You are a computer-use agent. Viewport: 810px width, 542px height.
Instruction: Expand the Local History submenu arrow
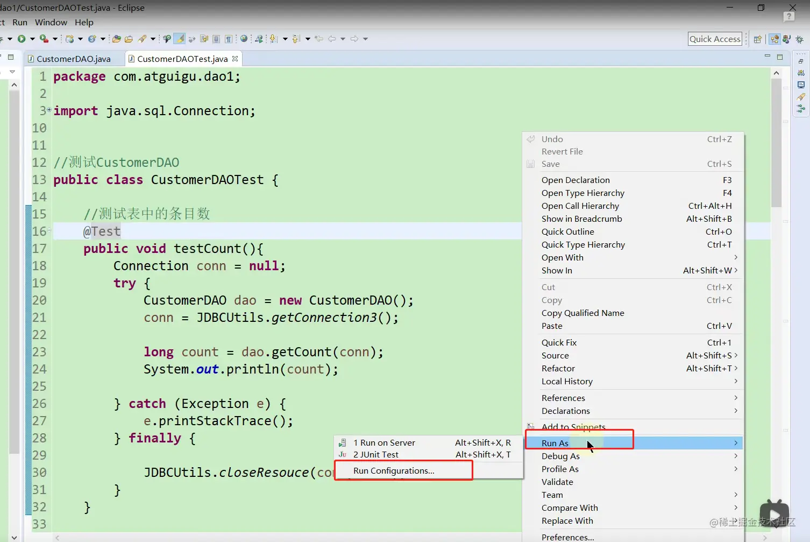coord(736,381)
